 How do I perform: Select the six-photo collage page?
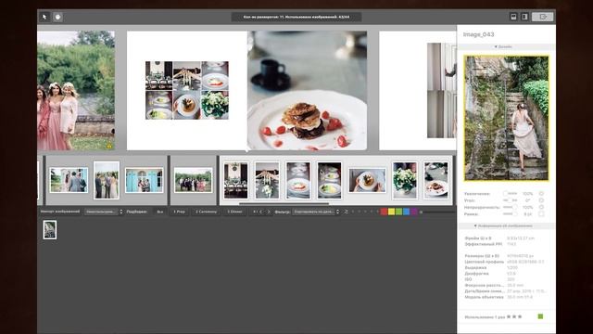tap(187, 91)
